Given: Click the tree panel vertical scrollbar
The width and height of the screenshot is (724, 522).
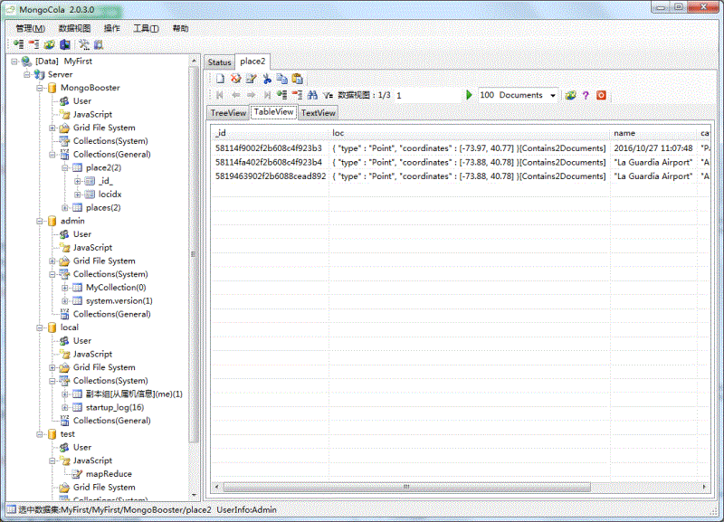Looking at the screenshot, I should point(194,254).
